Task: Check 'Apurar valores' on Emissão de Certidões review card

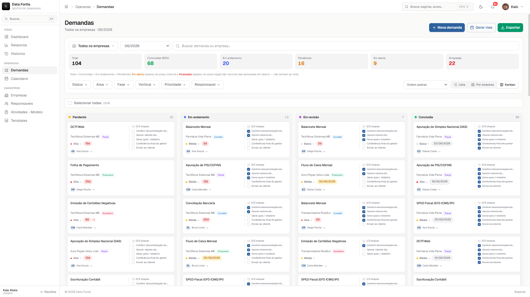Action: (x=364, y=250)
